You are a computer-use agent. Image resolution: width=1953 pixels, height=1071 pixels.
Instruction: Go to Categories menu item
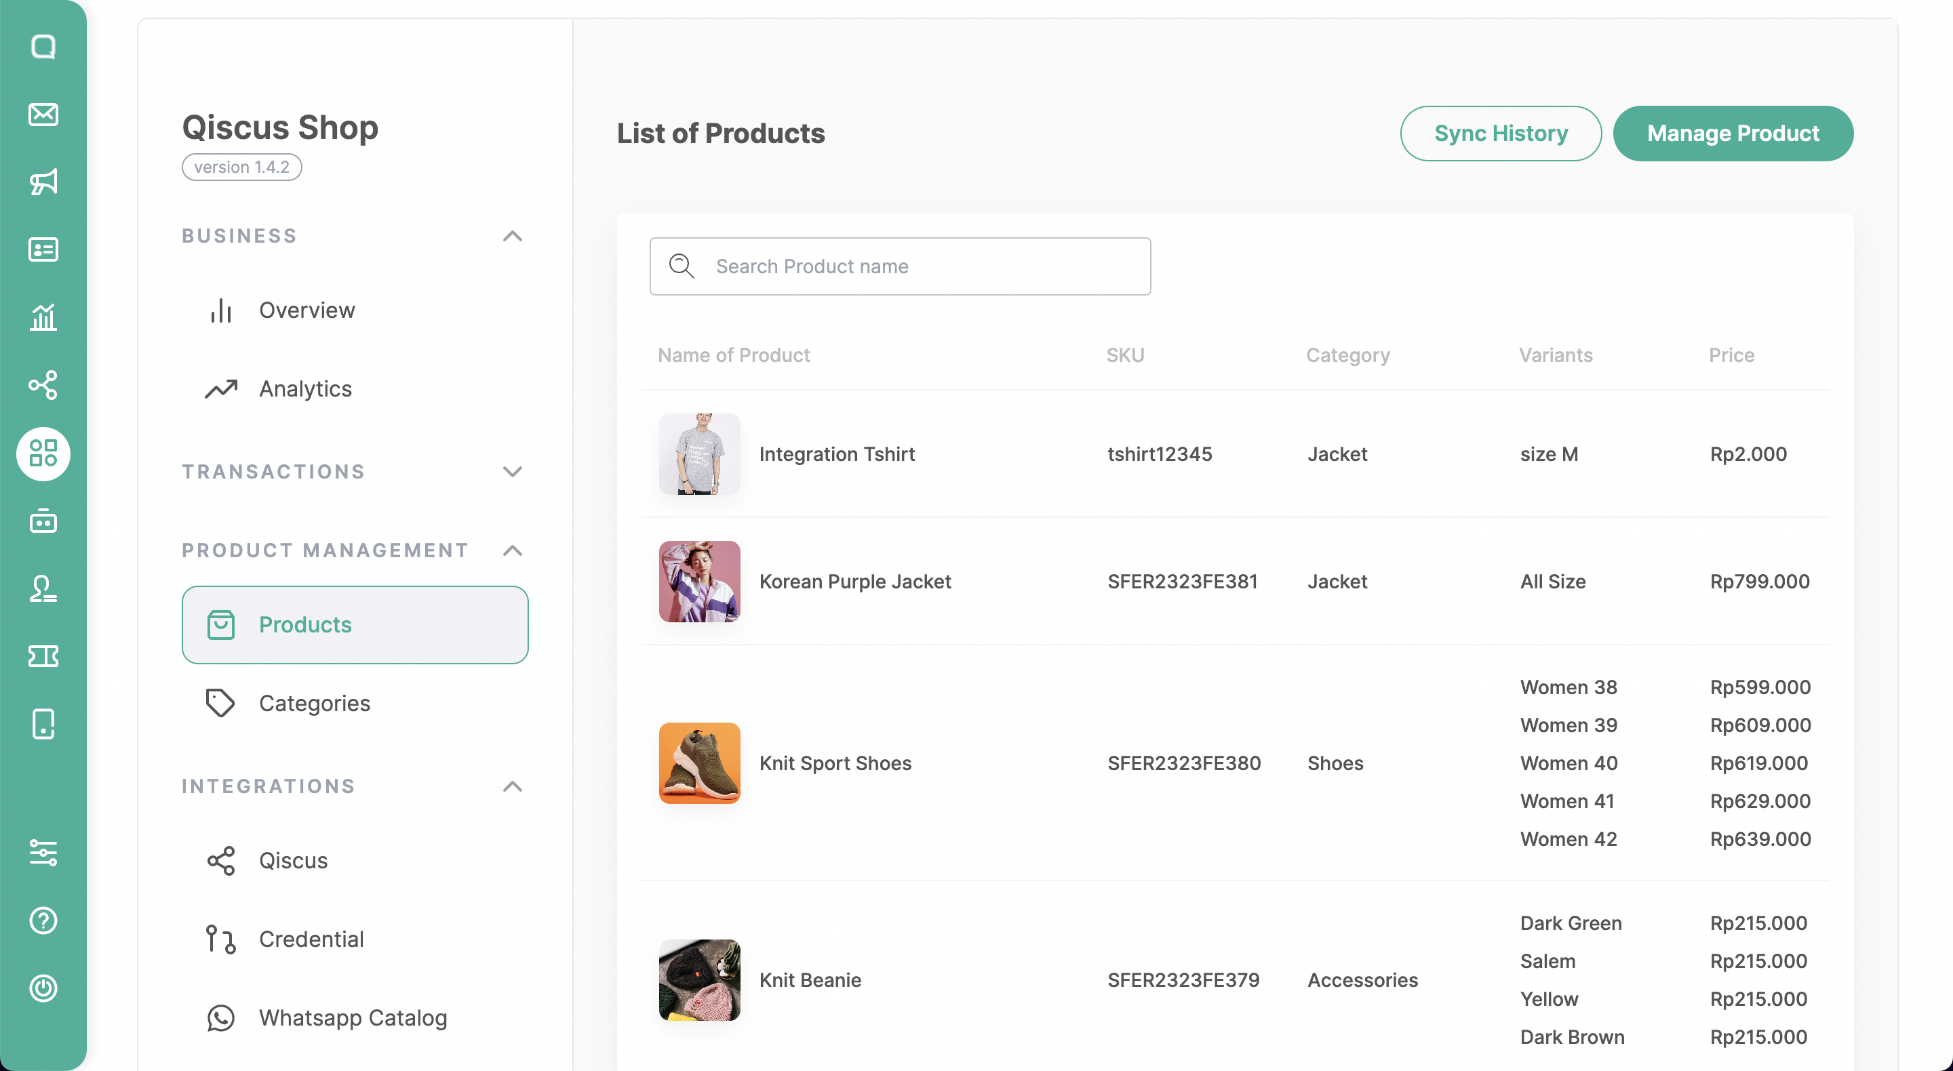pyautogui.click(x=314, y=704)
